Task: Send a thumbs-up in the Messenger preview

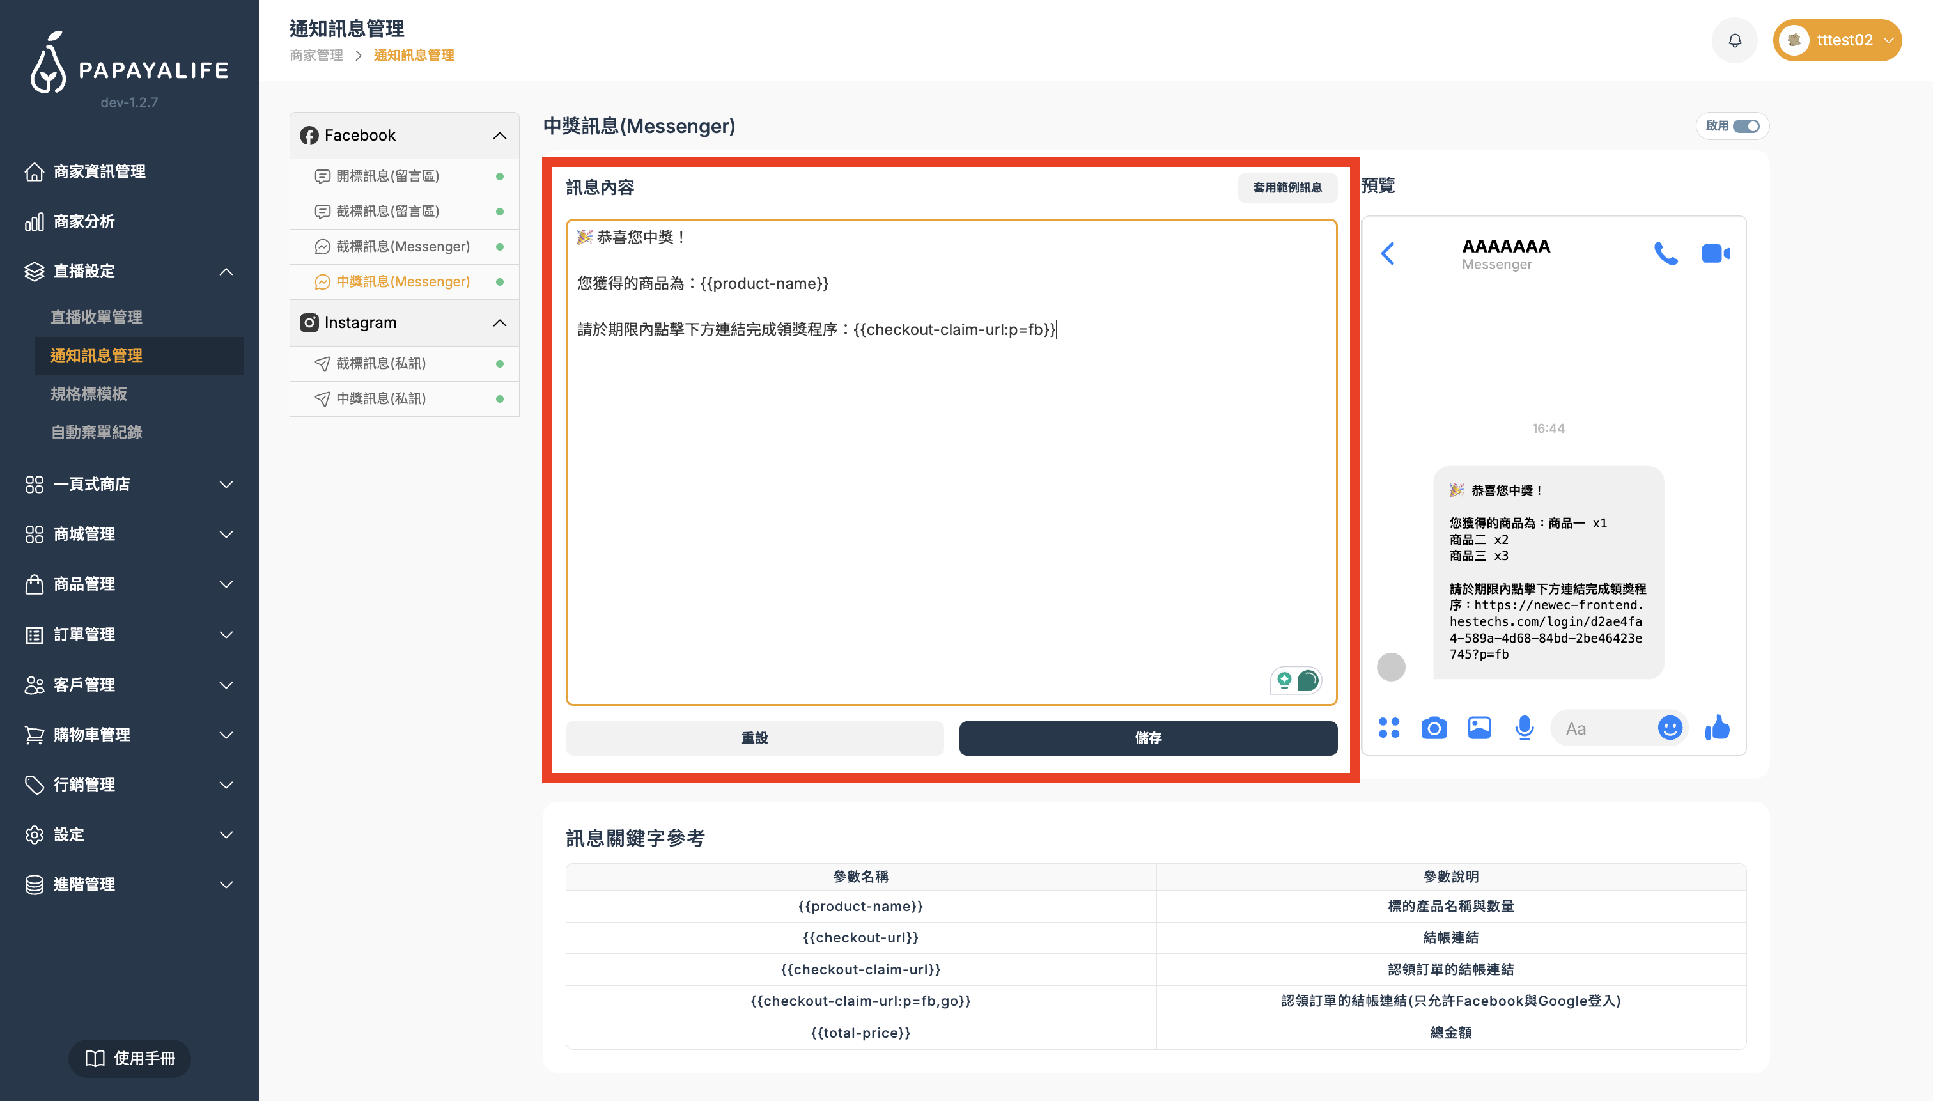Action: (x=1718, y=728)
